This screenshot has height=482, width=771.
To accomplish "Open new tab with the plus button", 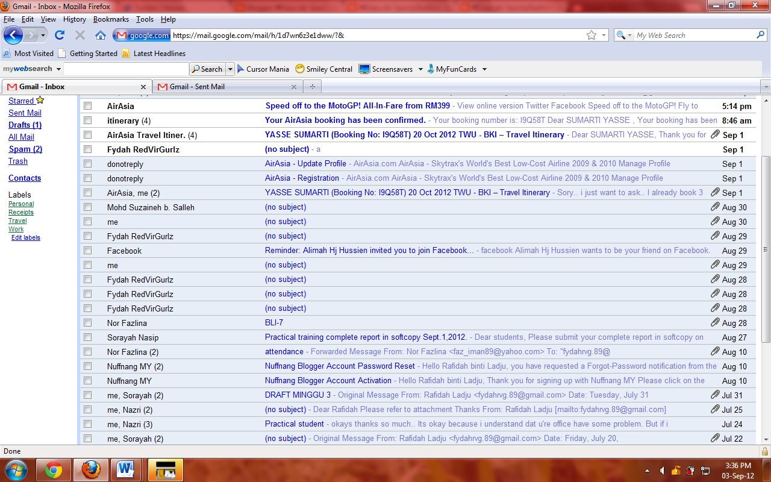I will [x=312, y=87].
